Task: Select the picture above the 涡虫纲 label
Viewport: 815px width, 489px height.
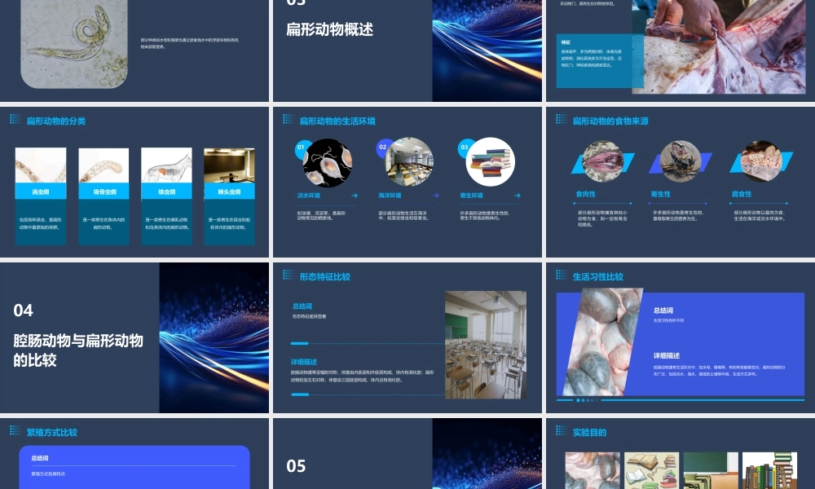Action: tap(41, 165)
